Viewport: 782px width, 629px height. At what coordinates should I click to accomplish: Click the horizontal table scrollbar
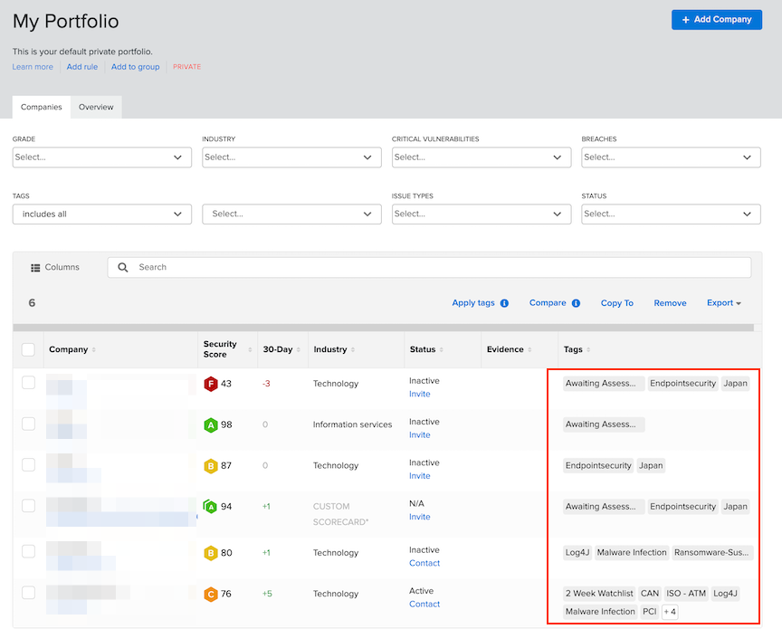(383, 329)
